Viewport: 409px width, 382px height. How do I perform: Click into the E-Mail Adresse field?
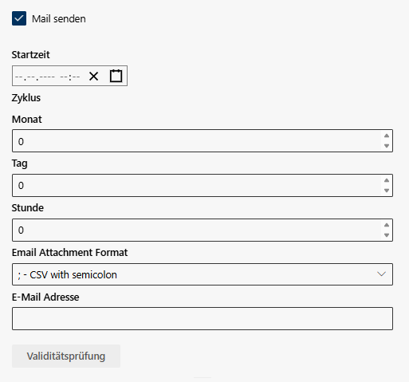[203, 319]
